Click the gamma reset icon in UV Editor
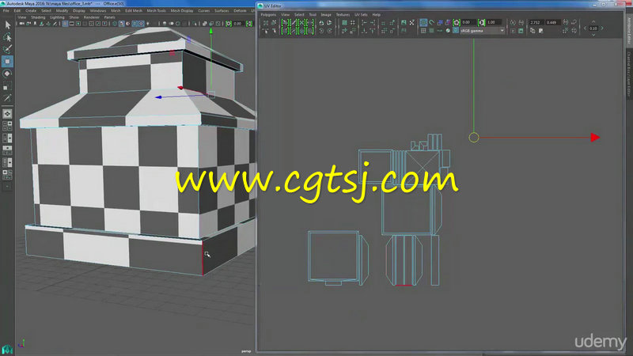Viewport: 633px width, 356px height. click(x=481, y=23)
